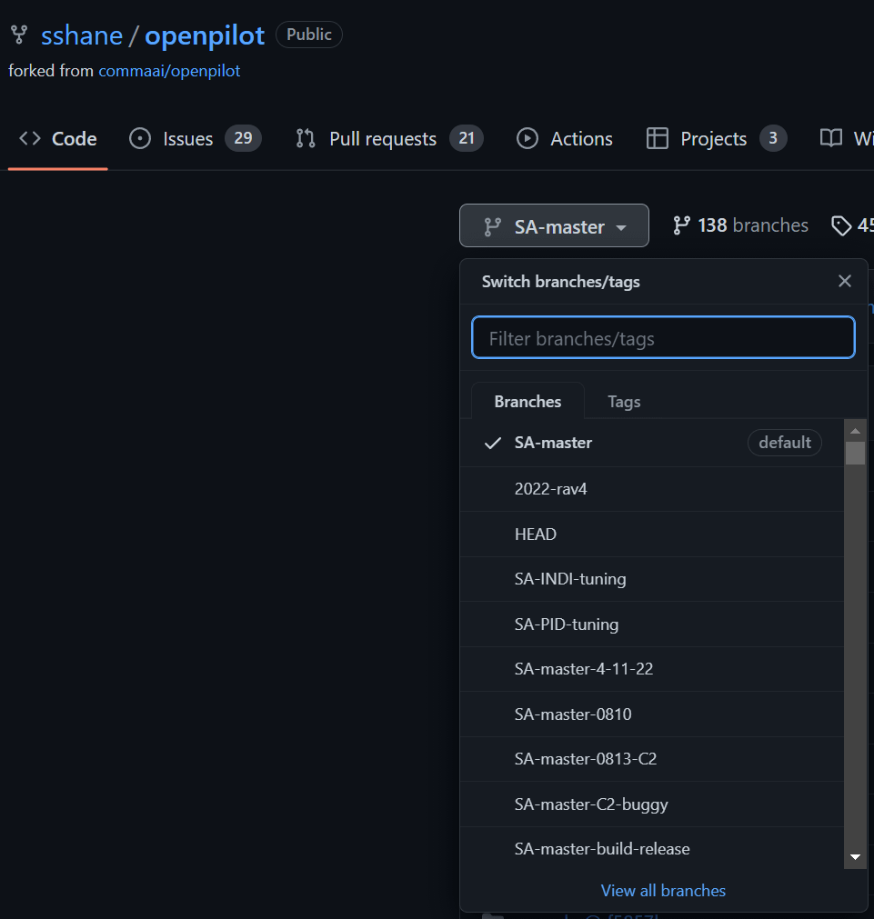Click the default label on SA-master
Screen dimensions: 874x919
coord(784,443)
